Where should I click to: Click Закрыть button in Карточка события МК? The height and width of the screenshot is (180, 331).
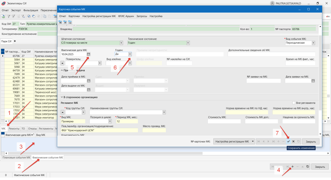point(311,142)
